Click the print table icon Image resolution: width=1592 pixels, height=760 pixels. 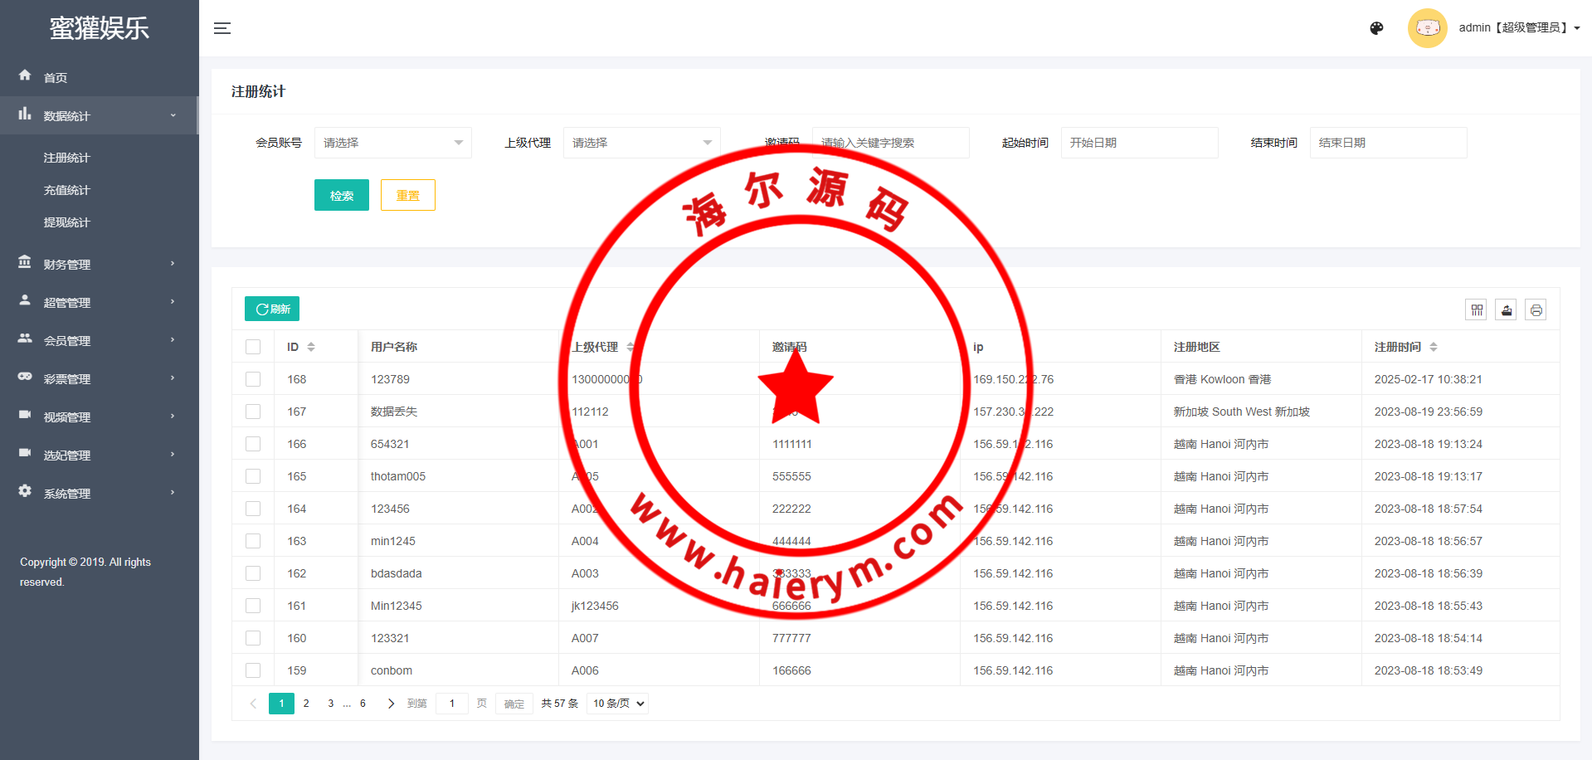1536,310
